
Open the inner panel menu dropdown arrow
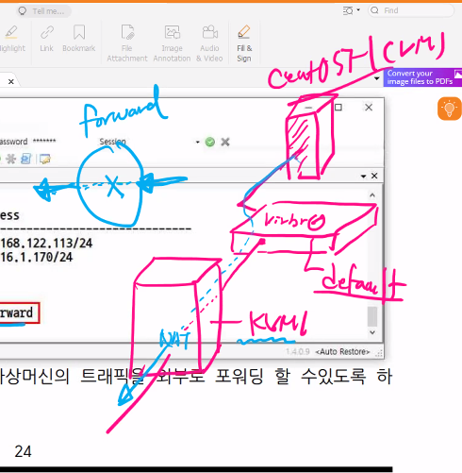(x=364, y=177)
